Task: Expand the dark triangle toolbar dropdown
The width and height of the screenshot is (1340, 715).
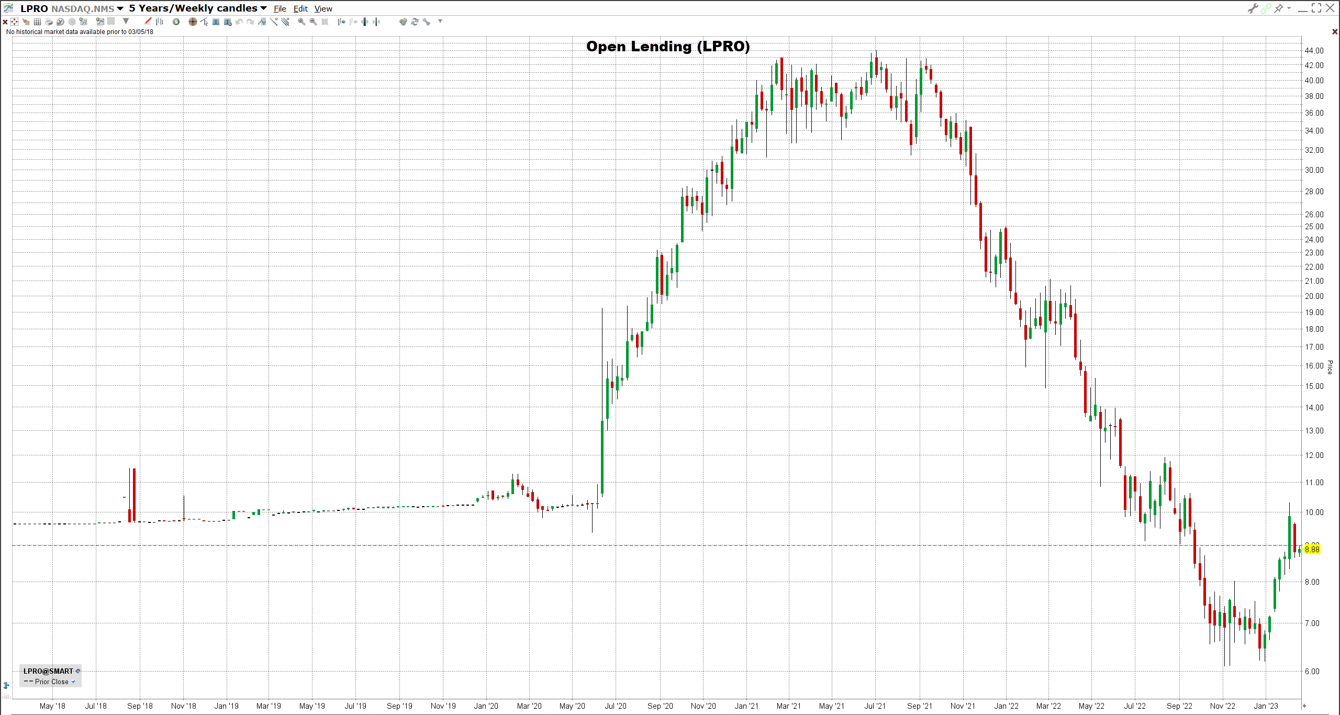Action: [126, 21]
